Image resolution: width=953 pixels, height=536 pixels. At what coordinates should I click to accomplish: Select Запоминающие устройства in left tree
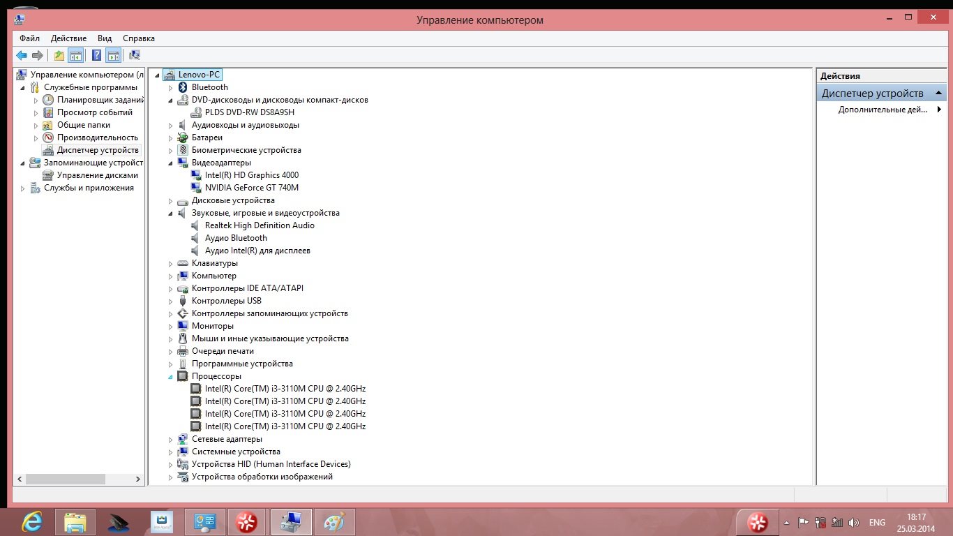pyautogui.click(x=93, y=163)
